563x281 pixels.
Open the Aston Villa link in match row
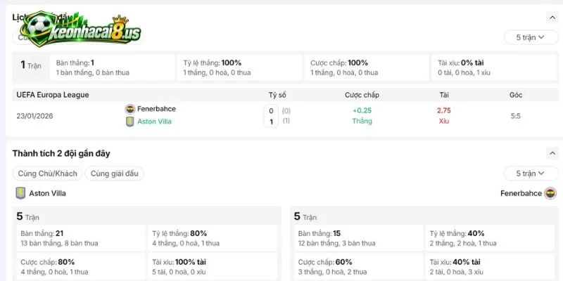(154, 122)
